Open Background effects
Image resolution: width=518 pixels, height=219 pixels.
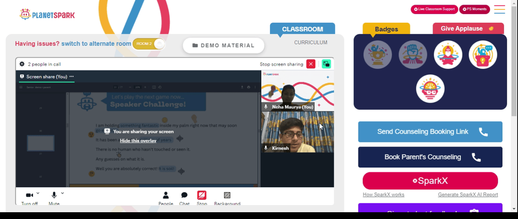[x=227, y=198]
